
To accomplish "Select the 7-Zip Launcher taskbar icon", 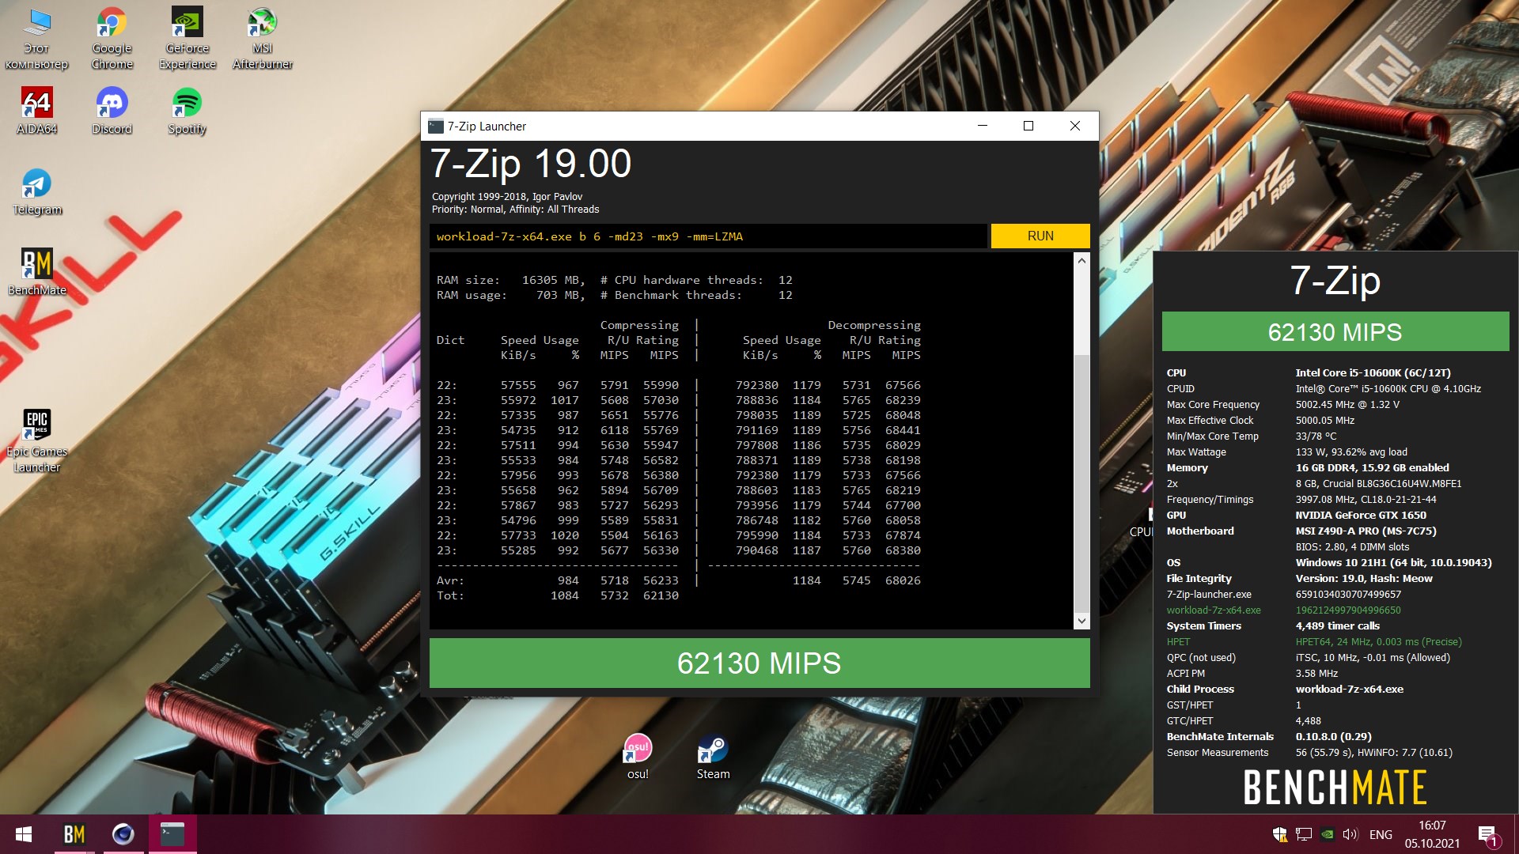I will [x=172, y=834].
